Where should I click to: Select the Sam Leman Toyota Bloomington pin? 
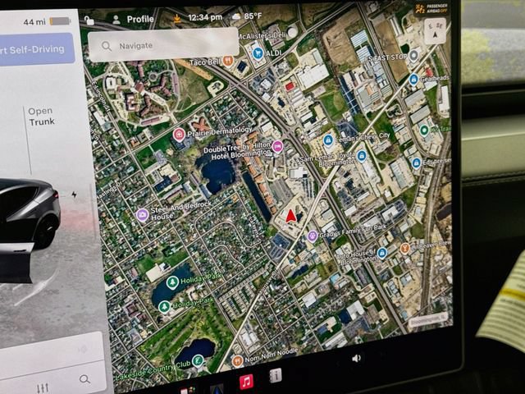pos(361,156)
